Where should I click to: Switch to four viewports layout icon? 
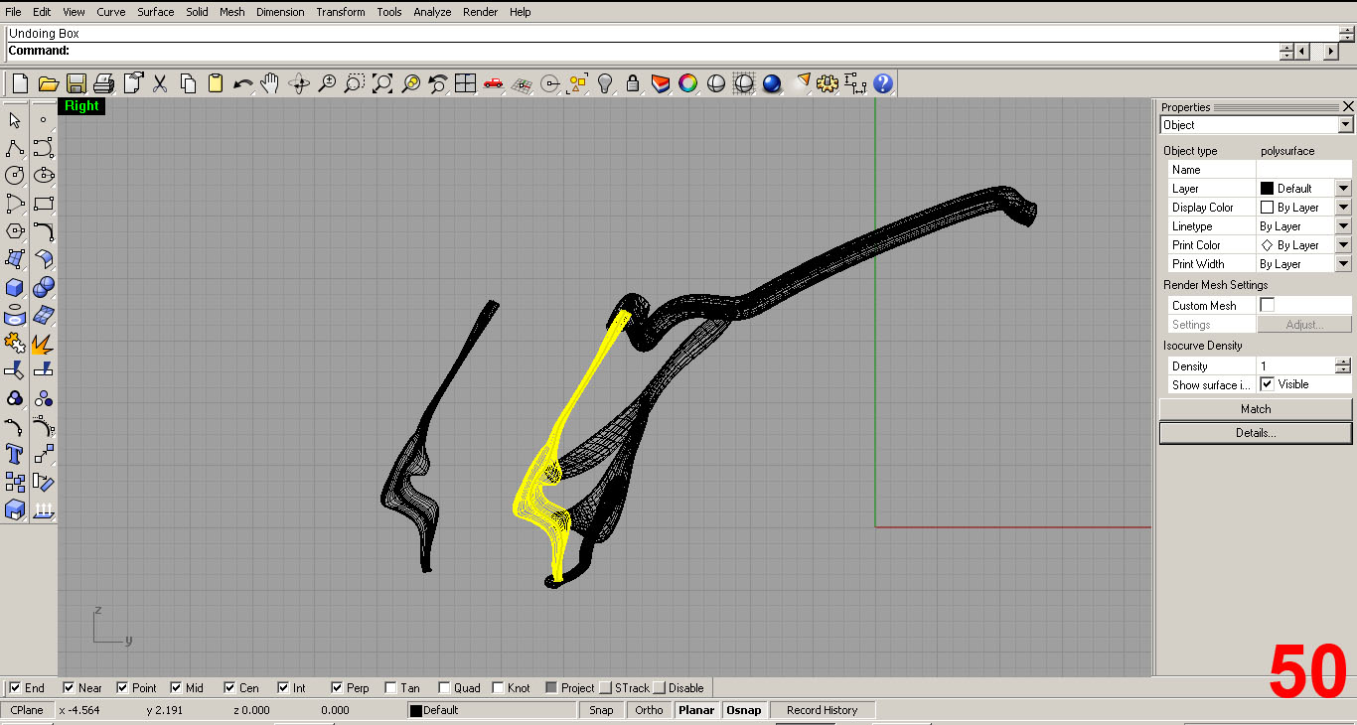(465, 83)
